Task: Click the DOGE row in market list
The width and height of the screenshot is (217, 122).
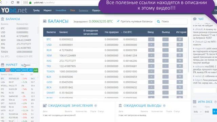Action: point(19,107)
